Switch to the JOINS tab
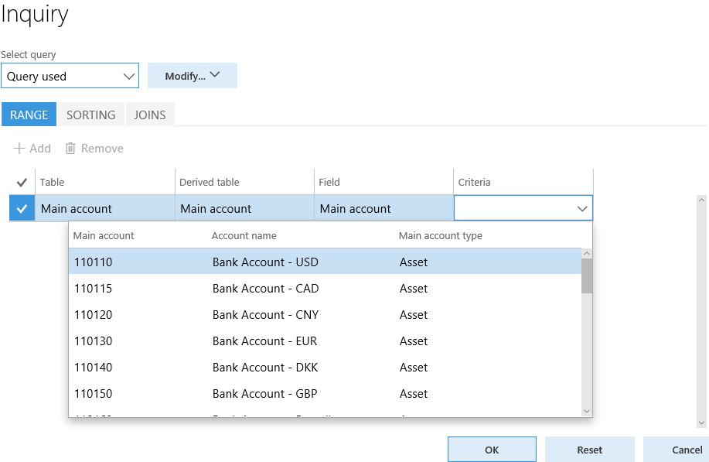Screen dimensions: 709x462 [x=150, y=115]
